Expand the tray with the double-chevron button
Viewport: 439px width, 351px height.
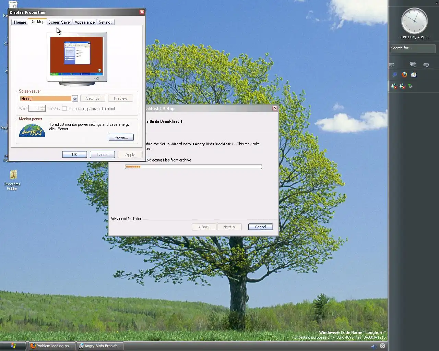(x=382, y=346)
